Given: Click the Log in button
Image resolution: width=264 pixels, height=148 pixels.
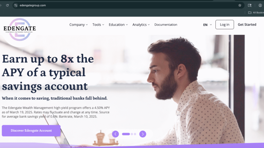Looking at the screenshot, I should [x=225, y=24].
